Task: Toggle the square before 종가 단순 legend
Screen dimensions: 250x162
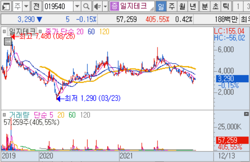Action: pos(40,31)
